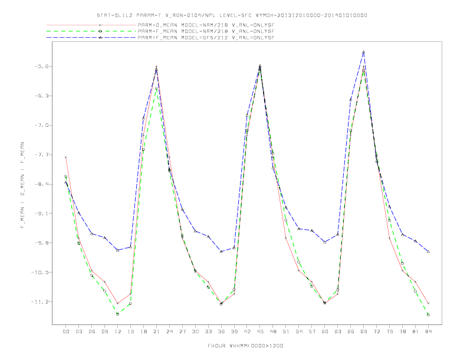Click x-axis tick label 57
467x361 pixels.
tap(312, 332)
